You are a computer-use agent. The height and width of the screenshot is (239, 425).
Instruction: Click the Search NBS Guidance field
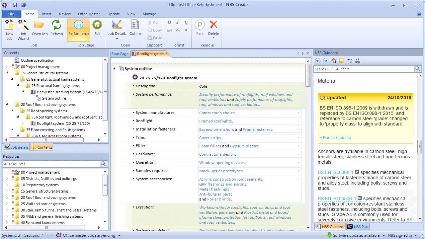point(364,69)
